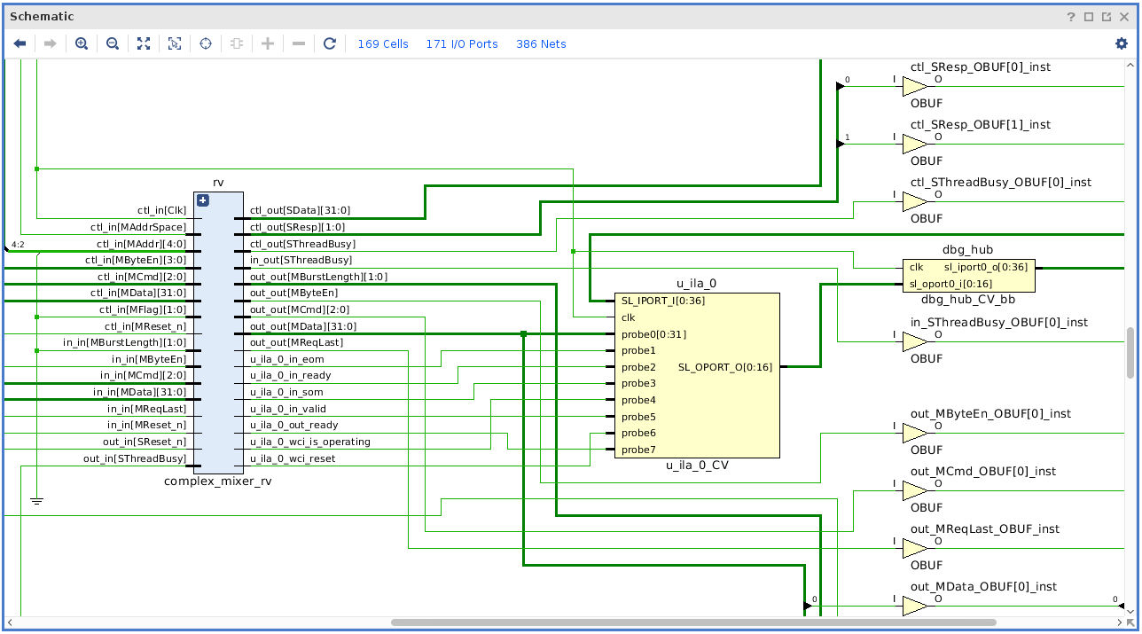Click the ground symbol
1142x634 pixels.
tap(36, 501)
